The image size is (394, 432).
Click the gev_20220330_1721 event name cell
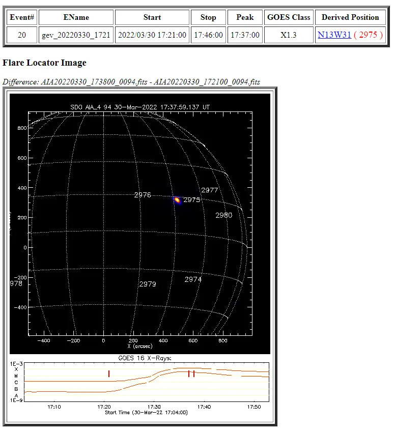click(x=76, y=35)
